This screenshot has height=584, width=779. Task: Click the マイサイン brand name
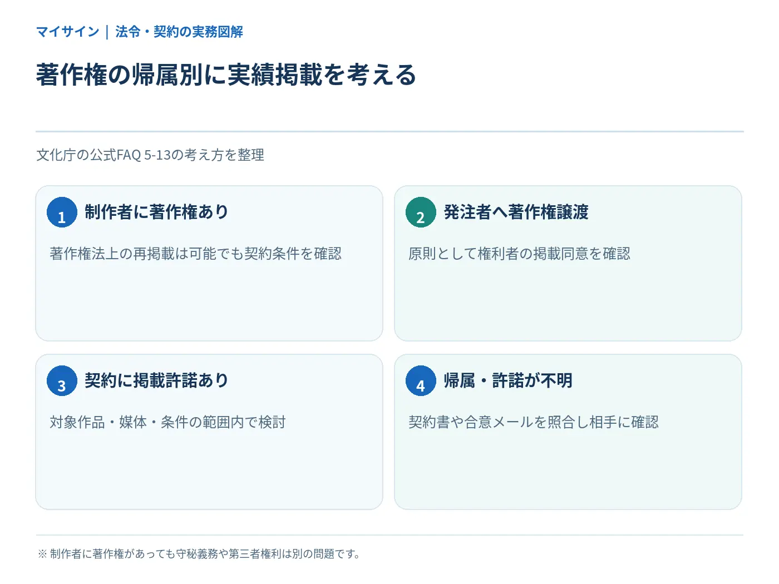point(68,32)
